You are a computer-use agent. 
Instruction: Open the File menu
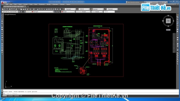[x=7, y=4]
